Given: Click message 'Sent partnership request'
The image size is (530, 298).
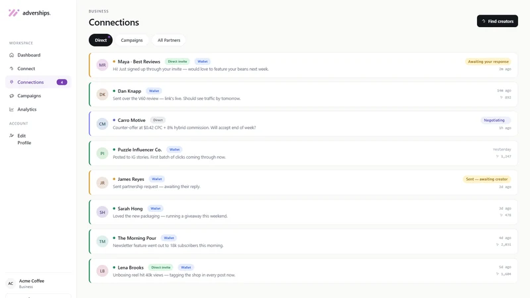Looking at the screenshot, I should coord(156,187).
